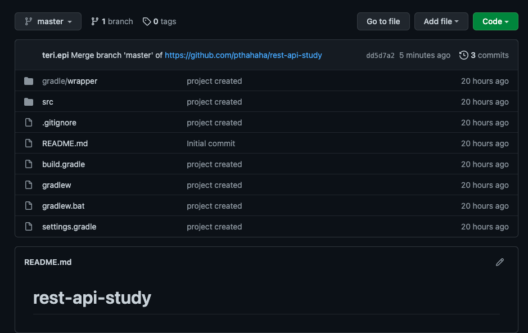Open the gradlew file
528x333 pixels.
(57, 185)
